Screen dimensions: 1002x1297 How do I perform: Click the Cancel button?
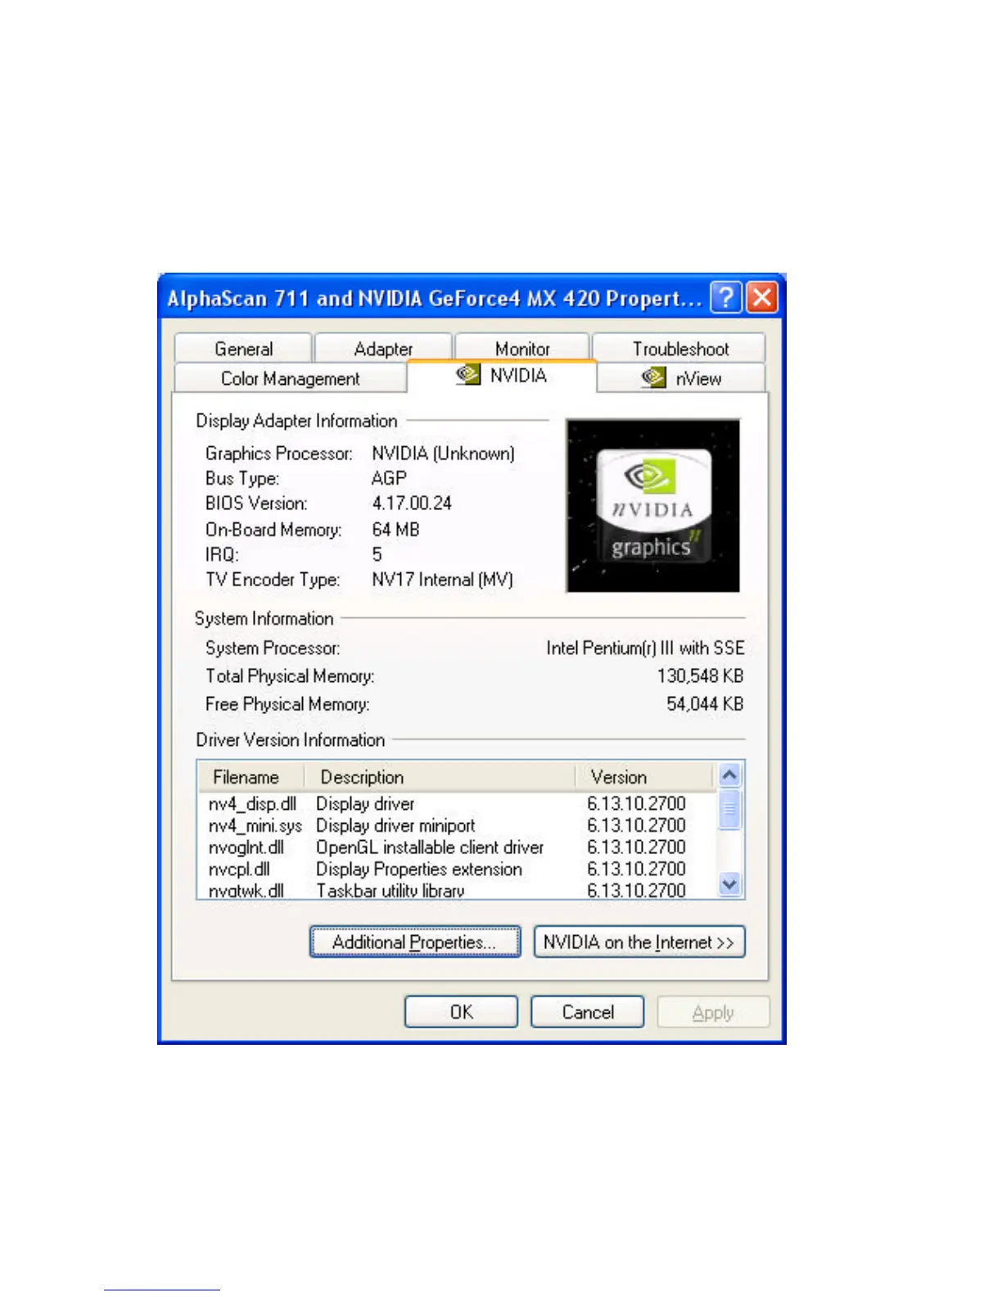pyautogui.click(x=587, y=1012)
